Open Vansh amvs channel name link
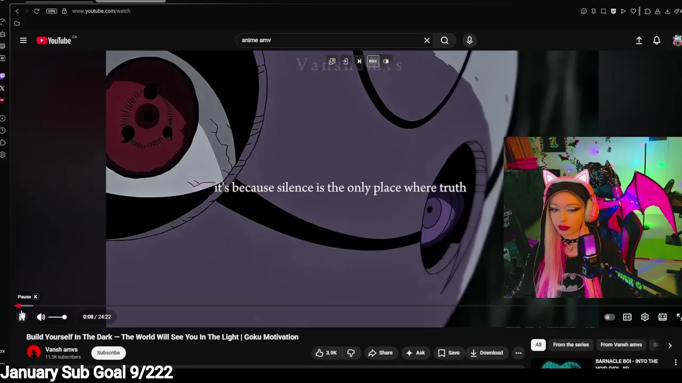 [61, 349]
